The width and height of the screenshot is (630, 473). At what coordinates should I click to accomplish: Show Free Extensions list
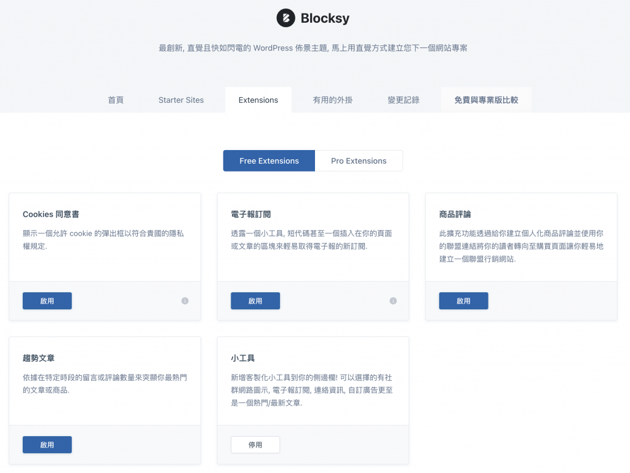(269, 161)
